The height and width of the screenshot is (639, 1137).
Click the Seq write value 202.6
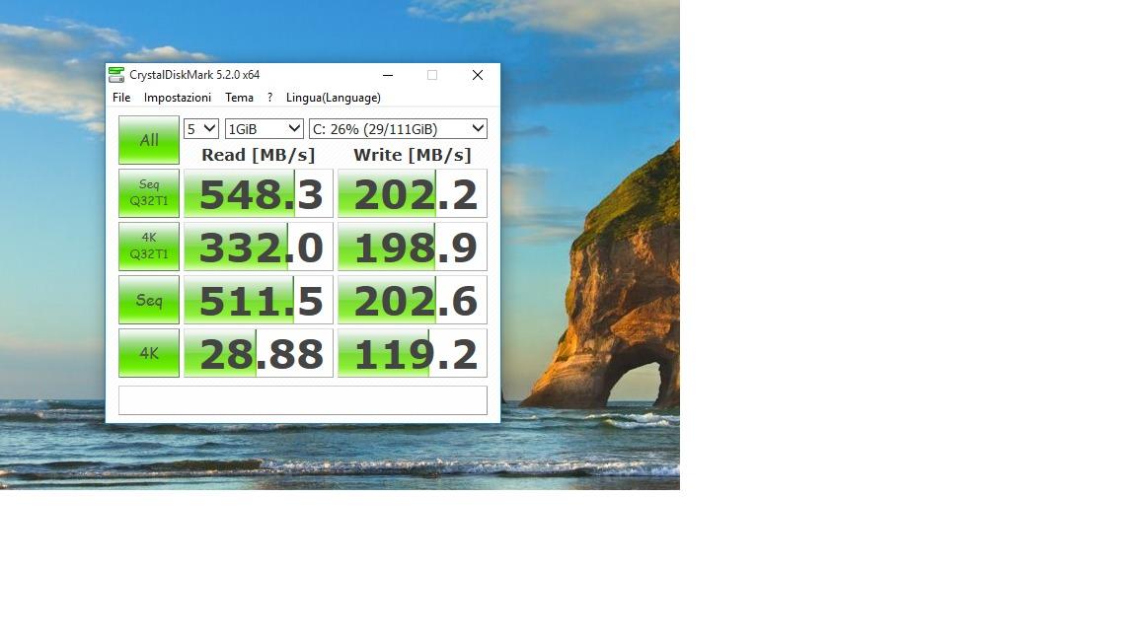pyautogui.click(x=413, y=300)
